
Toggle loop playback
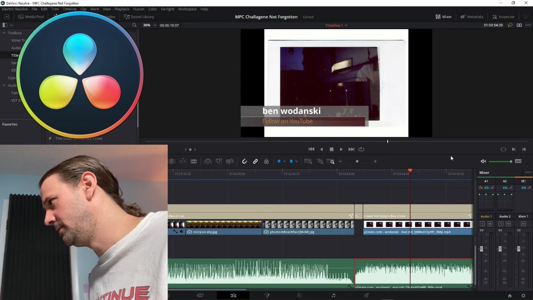[361, 149]
